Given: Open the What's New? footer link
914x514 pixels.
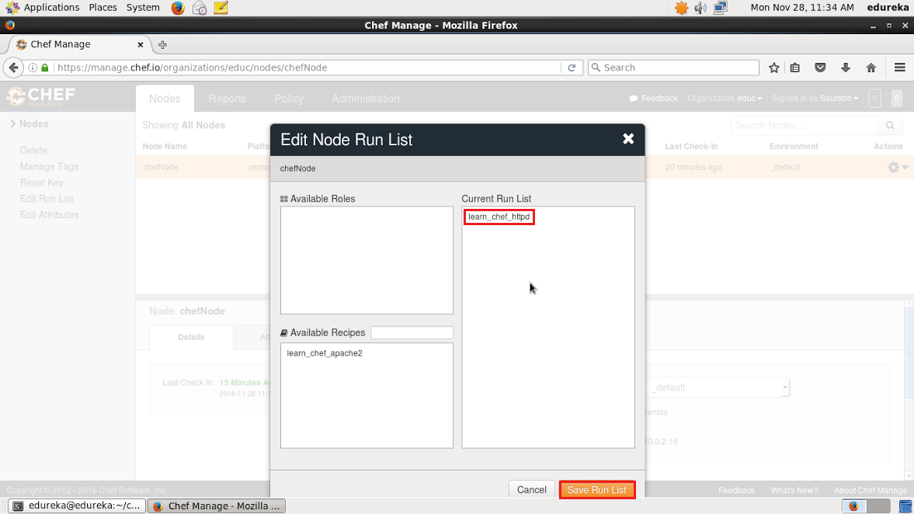Looking at the screenshot, I should click(794, 490).
